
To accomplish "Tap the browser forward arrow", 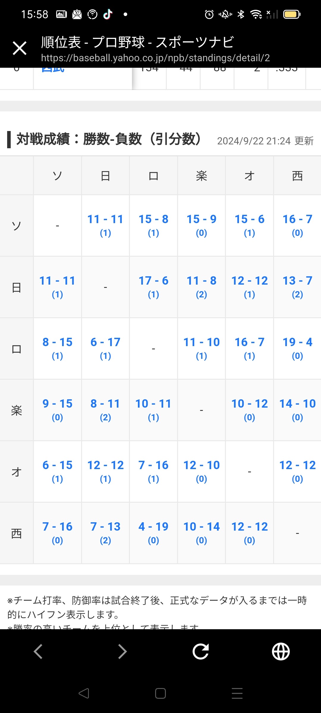I will pyautogui.click(x=122, y=652).
